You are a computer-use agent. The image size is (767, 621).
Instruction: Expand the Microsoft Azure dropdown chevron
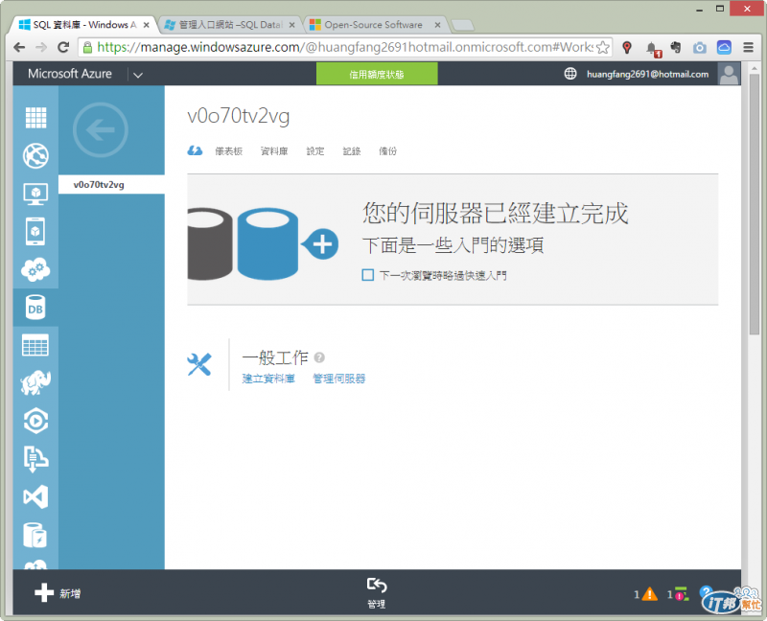click(138, 75)
